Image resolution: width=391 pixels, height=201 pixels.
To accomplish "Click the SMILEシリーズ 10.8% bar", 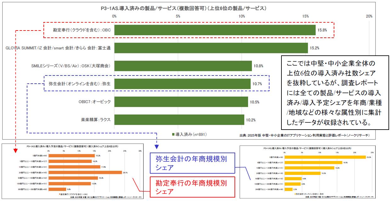I will [x=183, y=66].
